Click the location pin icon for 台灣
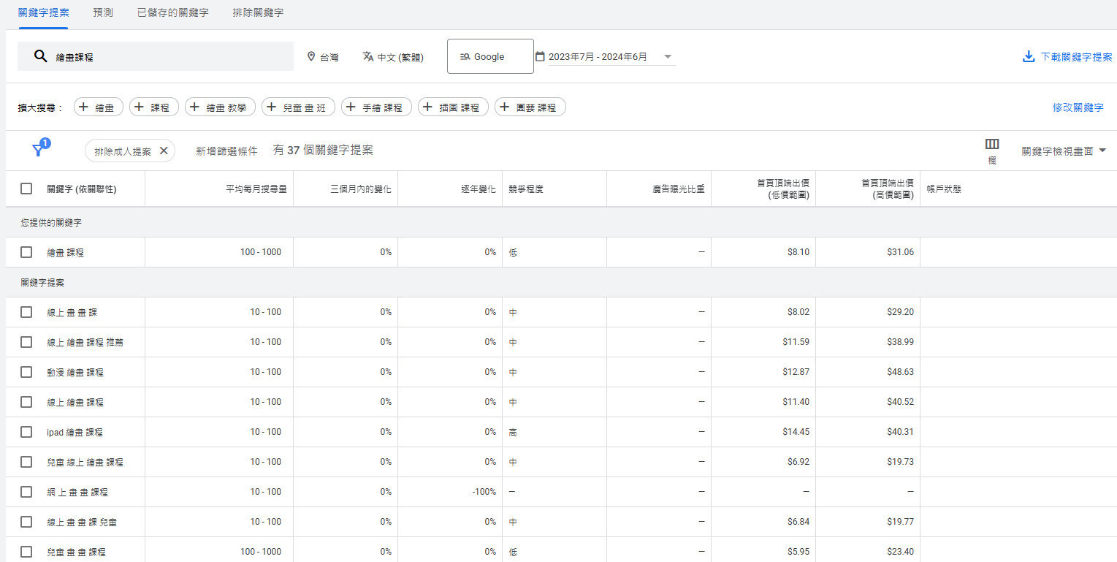The image size is (1117, 562). click(x=311, y=56)
